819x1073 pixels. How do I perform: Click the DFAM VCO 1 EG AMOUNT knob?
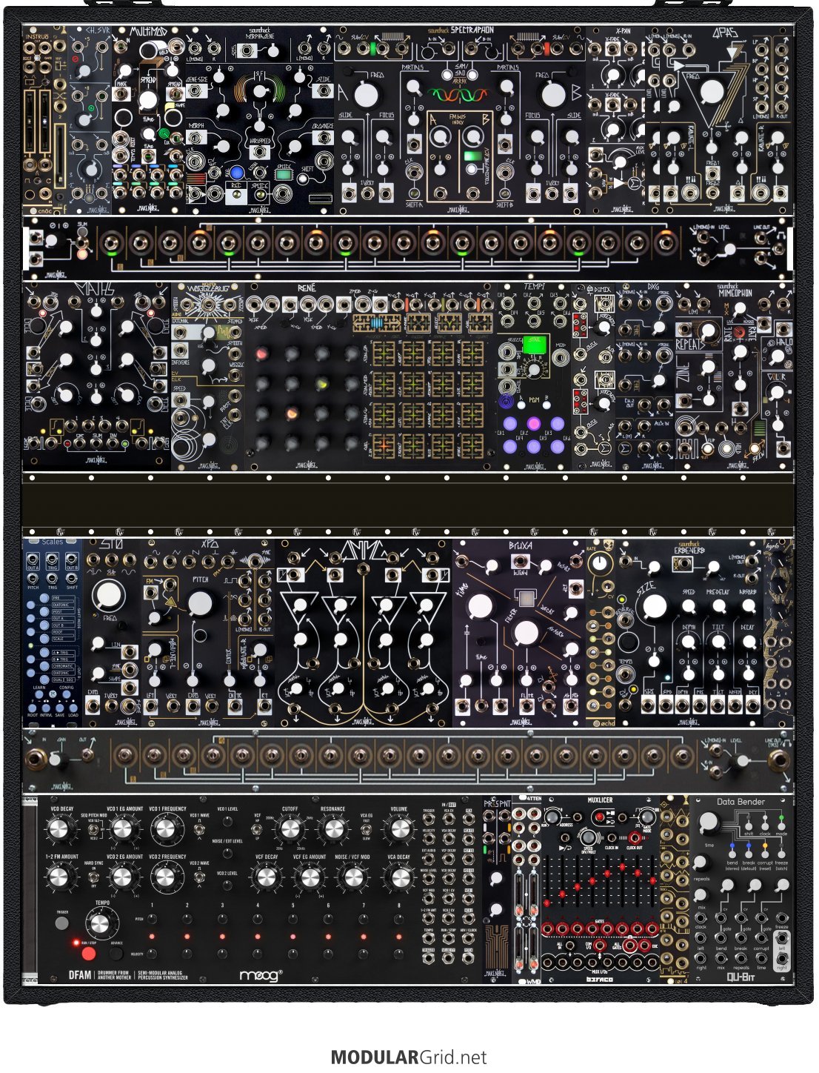pyautogui.click(x=124, y=830)
